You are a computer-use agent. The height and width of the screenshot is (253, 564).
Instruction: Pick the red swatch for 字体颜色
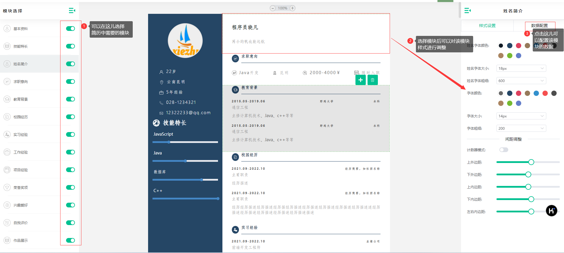545,93
